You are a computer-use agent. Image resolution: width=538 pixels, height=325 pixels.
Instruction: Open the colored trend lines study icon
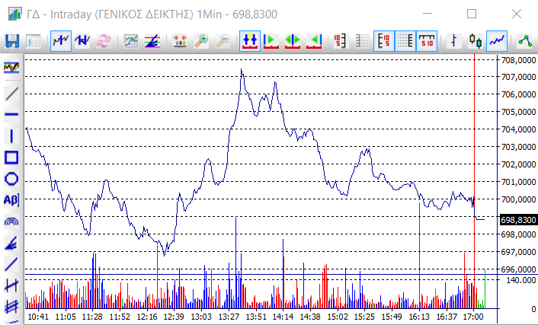152,41
